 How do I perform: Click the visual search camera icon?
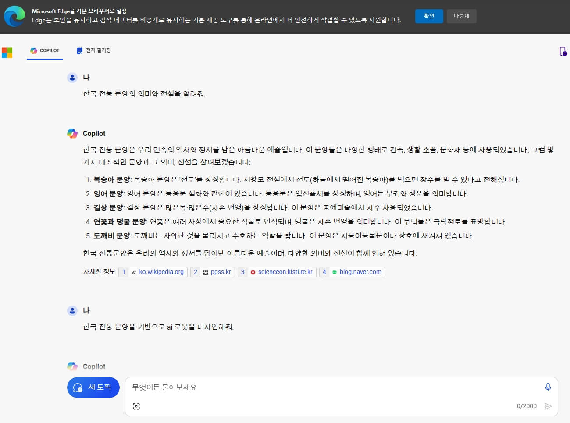(x=136, y=406)
